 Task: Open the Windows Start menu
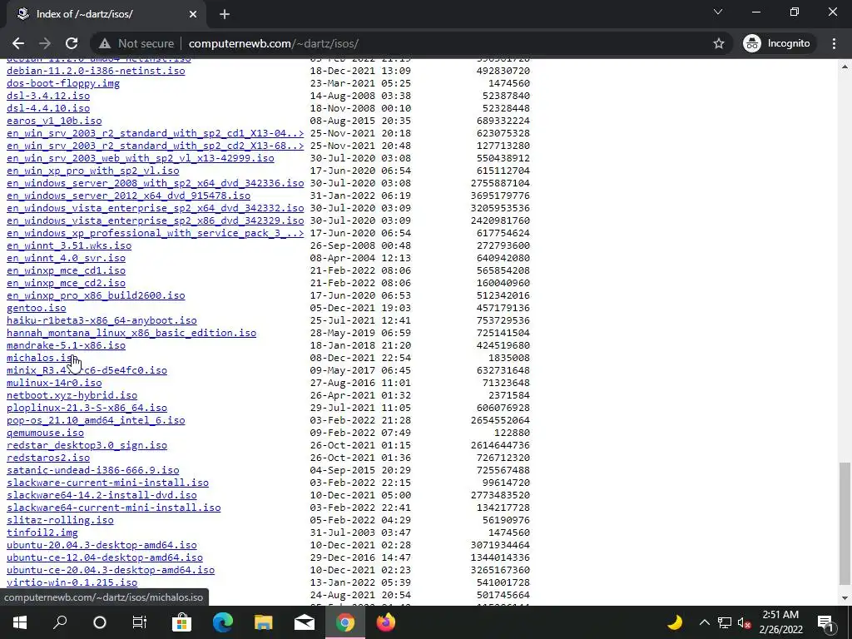coord(20,622)
